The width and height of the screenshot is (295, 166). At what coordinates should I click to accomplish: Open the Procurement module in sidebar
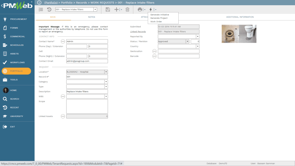tap(18, 19)
